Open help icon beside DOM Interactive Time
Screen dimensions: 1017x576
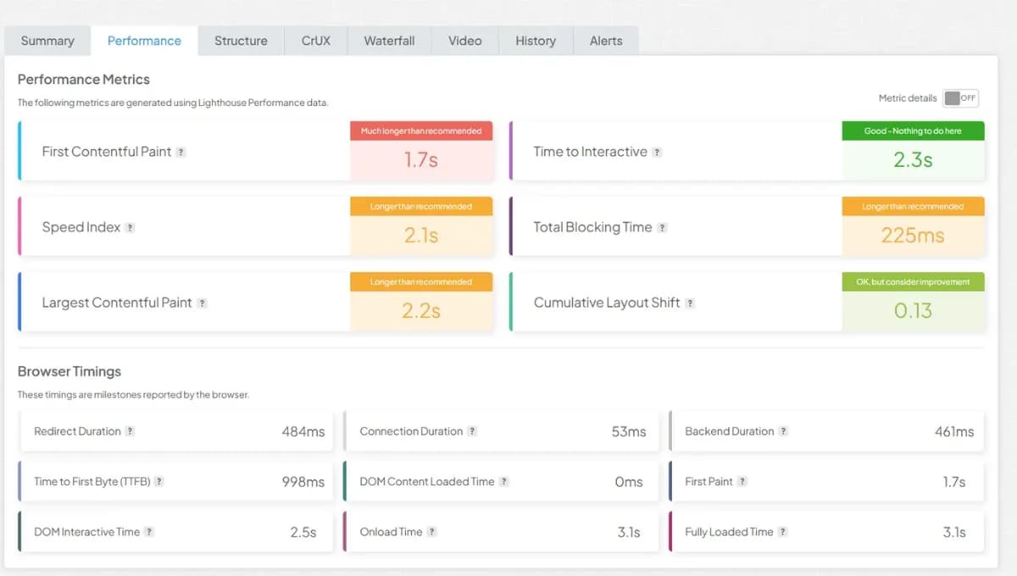(x=149, y=532)
